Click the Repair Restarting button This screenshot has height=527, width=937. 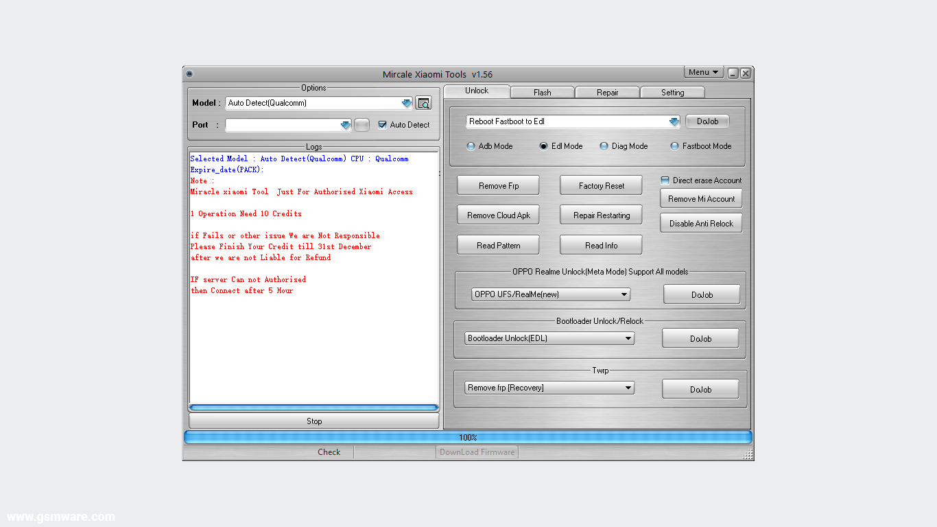tap(602, 215)
